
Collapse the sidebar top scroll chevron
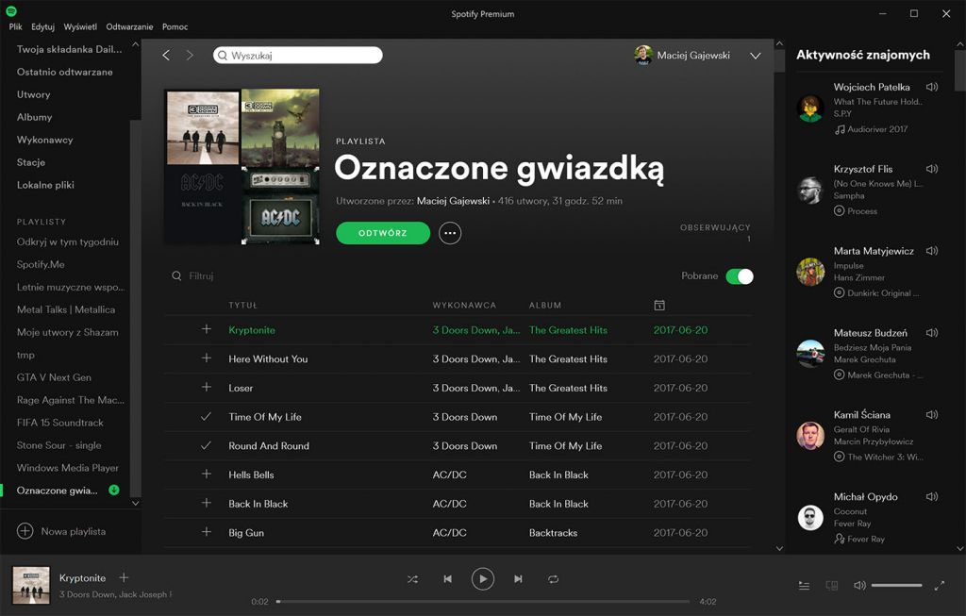tap(136, 44)
